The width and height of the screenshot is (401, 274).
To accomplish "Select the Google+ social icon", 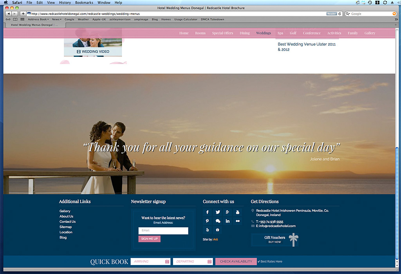I will pos(228,212).
